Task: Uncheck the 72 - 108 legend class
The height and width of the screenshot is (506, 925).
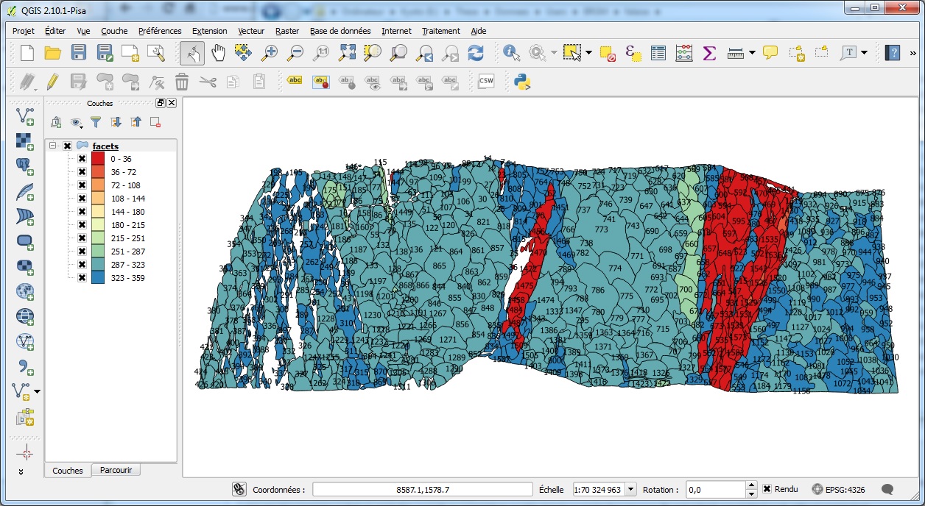Action: click(x=82, y=185)
